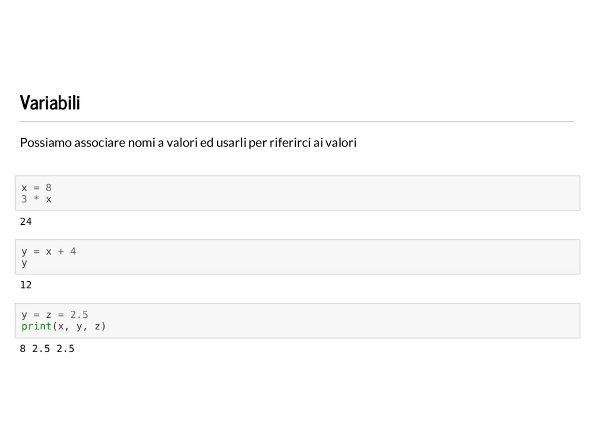The height and width of the screenshot is (434, 595).
Task: Click the arguments (x, y, z) in print
Action: pyautogui.click(x=79, y=327)
